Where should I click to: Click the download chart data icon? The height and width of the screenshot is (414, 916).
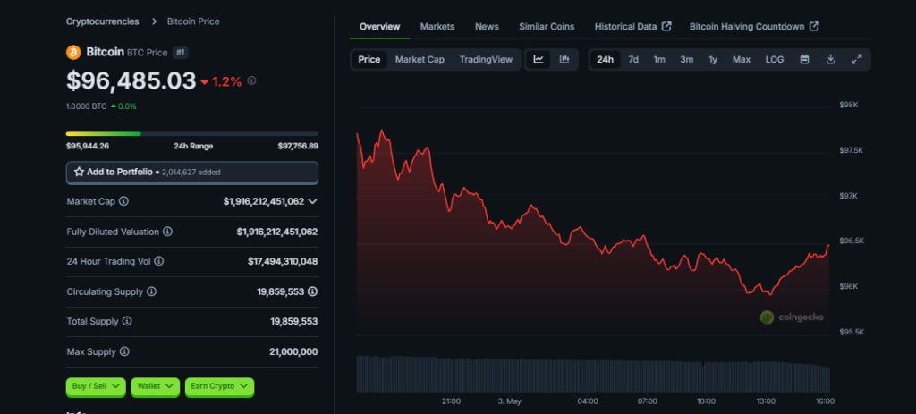click(x=831, y=60)
